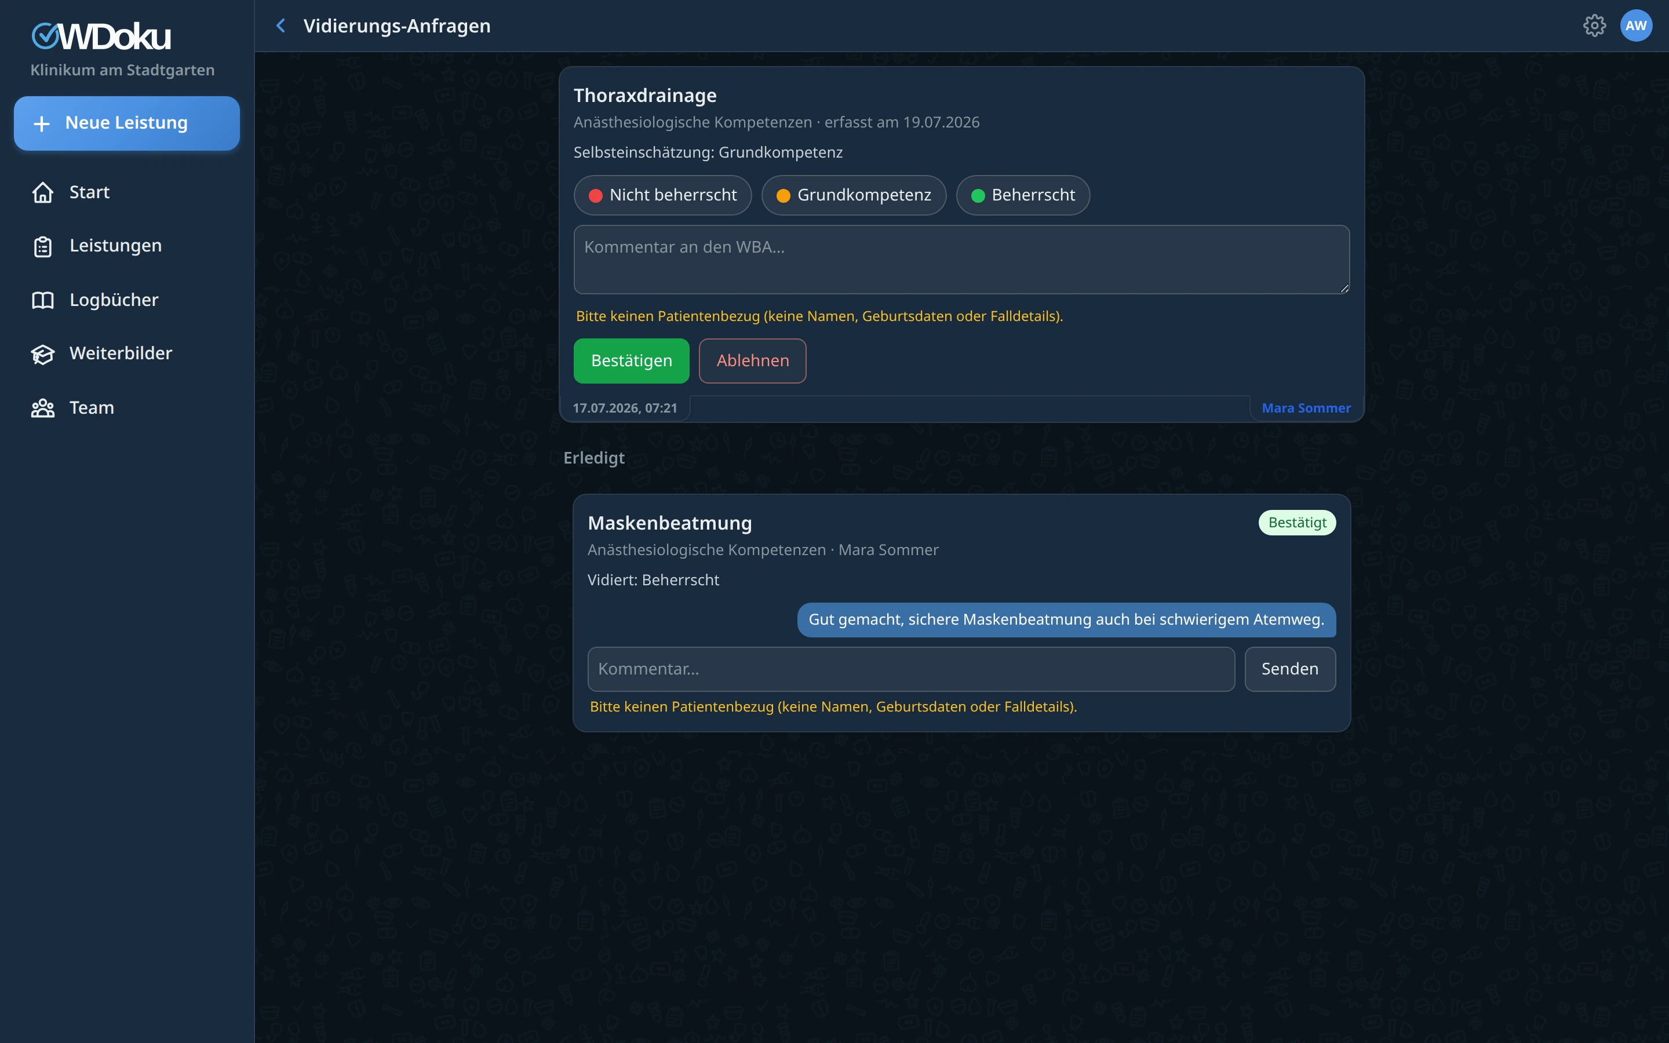
Task: Open the AW user avatar menu
Action: [1636, 25]
